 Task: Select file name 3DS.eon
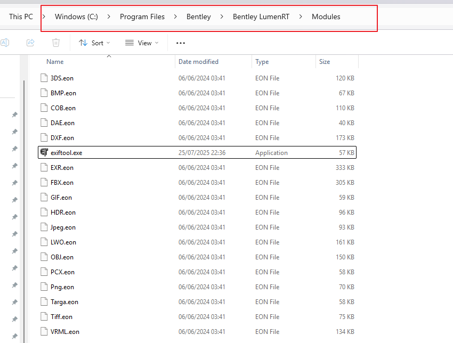point(62,78)
